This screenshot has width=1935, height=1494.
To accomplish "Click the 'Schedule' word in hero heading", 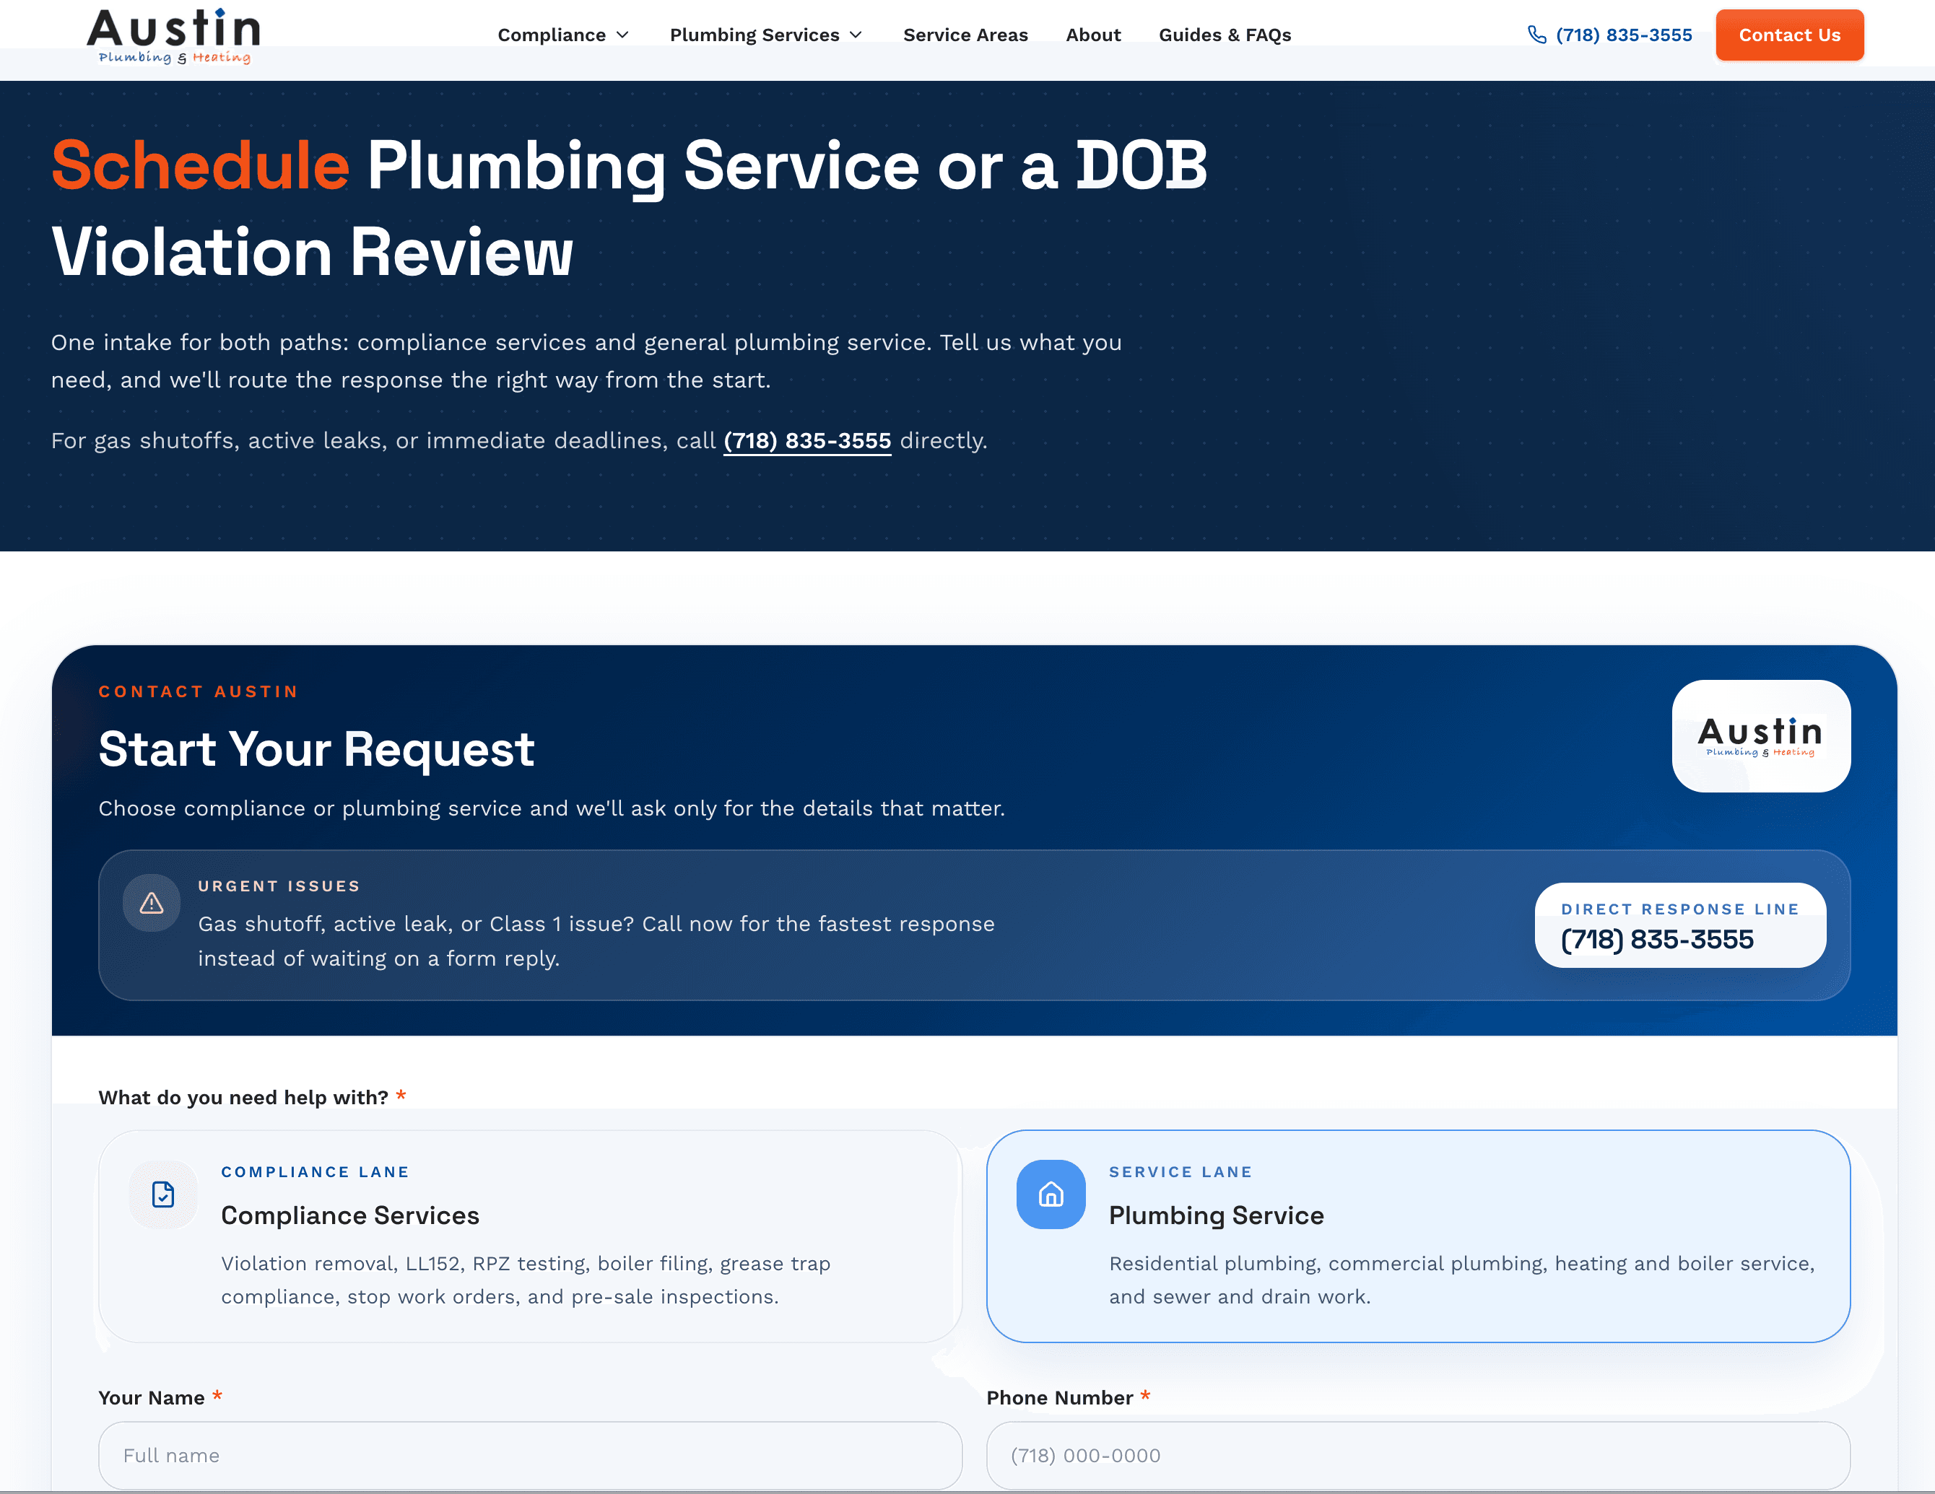I will tap(200, 165).
